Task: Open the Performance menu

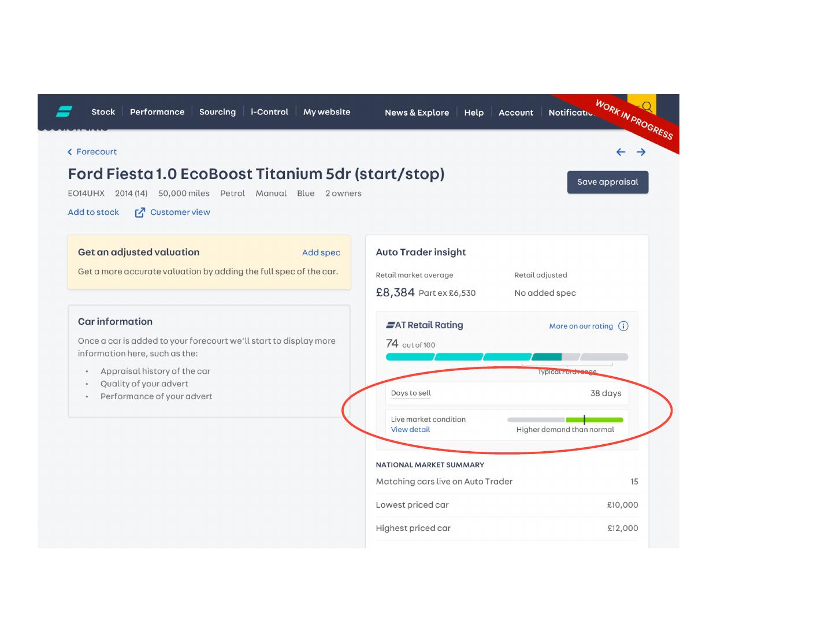Action: (157, 112)
